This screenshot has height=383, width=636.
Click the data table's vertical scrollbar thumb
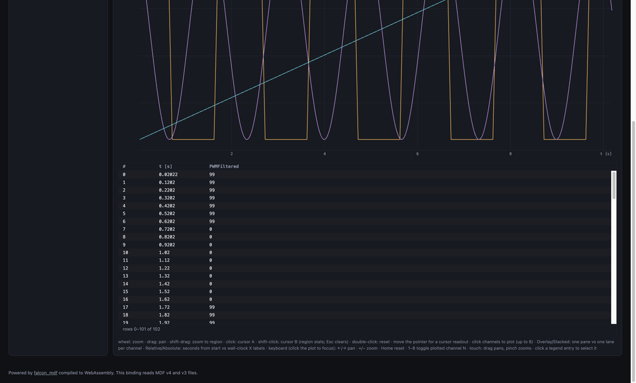click(614, 185)
